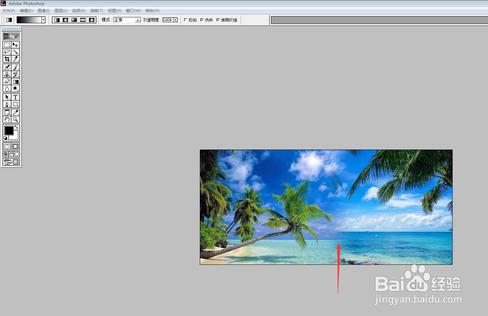Select the Crop tool
This screenshot has width=488, height=316.
tap(7, 59)
